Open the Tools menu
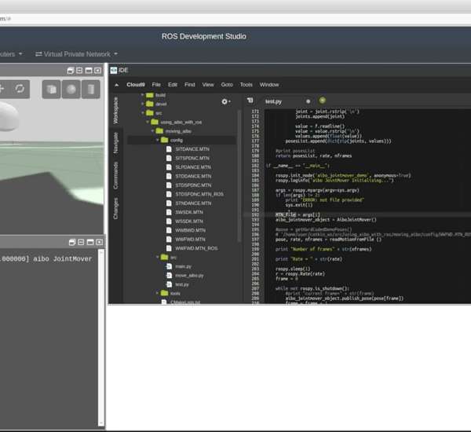471x432 pixels. (x=246, y=85)
